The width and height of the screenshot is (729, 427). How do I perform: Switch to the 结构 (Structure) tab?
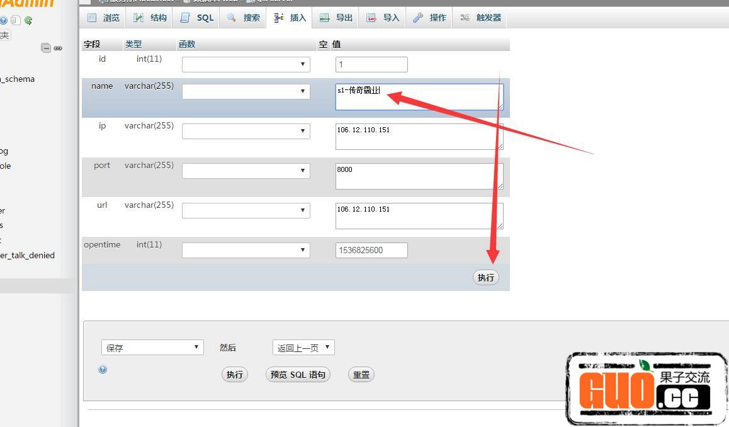click(150, 18)
